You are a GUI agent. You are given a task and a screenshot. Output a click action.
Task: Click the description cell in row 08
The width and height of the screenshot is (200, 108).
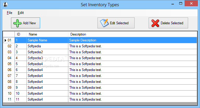coord(133,82)
